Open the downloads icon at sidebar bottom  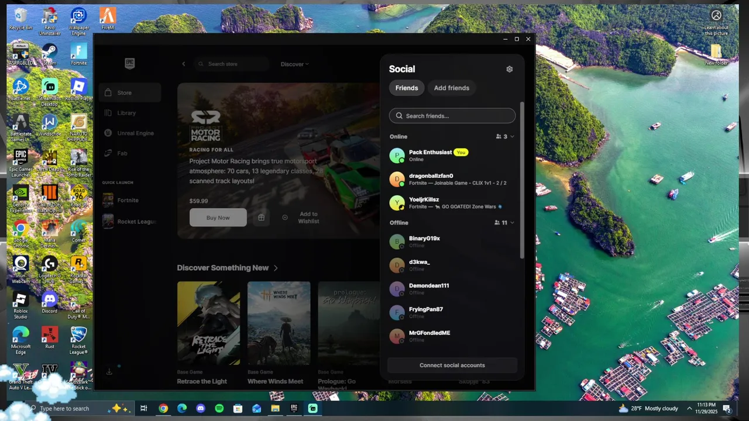pos(109,371)
